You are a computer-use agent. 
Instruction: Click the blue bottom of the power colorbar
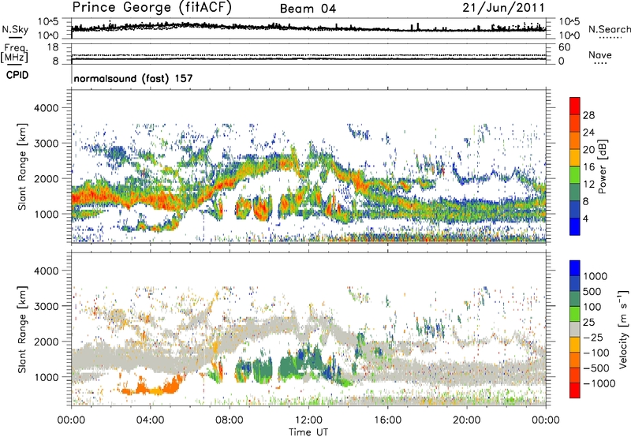575,226
